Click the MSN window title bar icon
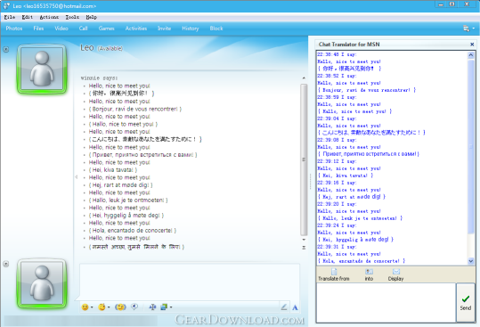Viewport: 480px width, 327px height. tap(6, 6)
